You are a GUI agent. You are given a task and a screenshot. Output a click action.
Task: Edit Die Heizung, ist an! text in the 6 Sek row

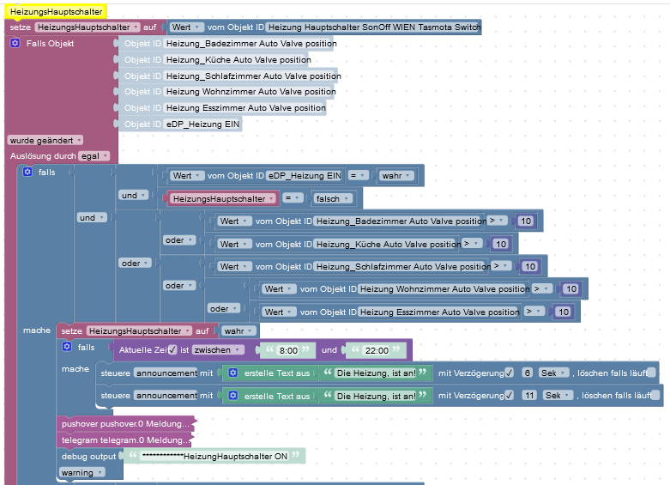coord(376,373)
